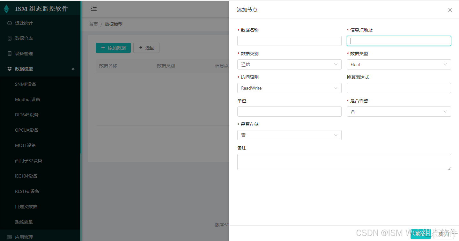Click the sidebar collapse hamburger icon
This screenshot has width=459, height=241.
pyautogui.click(x=93, y=9)
